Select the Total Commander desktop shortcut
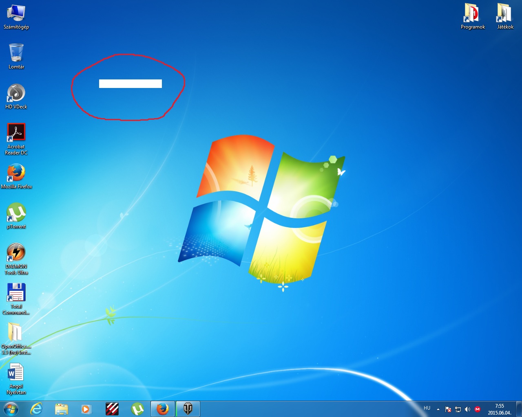This screenshot has height=417, width=522. point(16,299)
